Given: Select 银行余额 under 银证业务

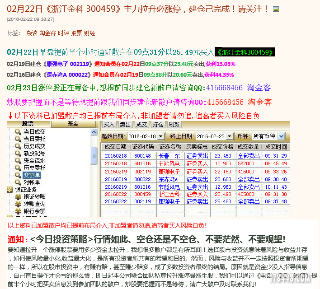Looking at the screenshot, I should 34,211.
